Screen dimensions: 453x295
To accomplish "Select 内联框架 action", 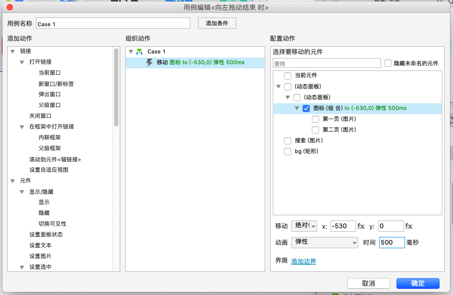I will click(x=49, y=138).
